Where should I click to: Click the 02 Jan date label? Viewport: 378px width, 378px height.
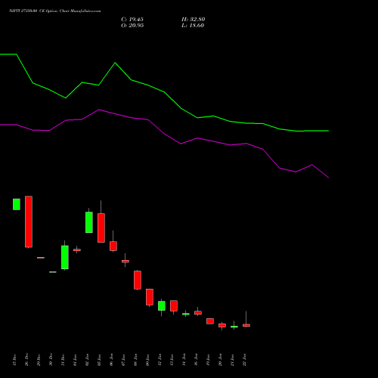pyautogui.click(x=87, y=360)
